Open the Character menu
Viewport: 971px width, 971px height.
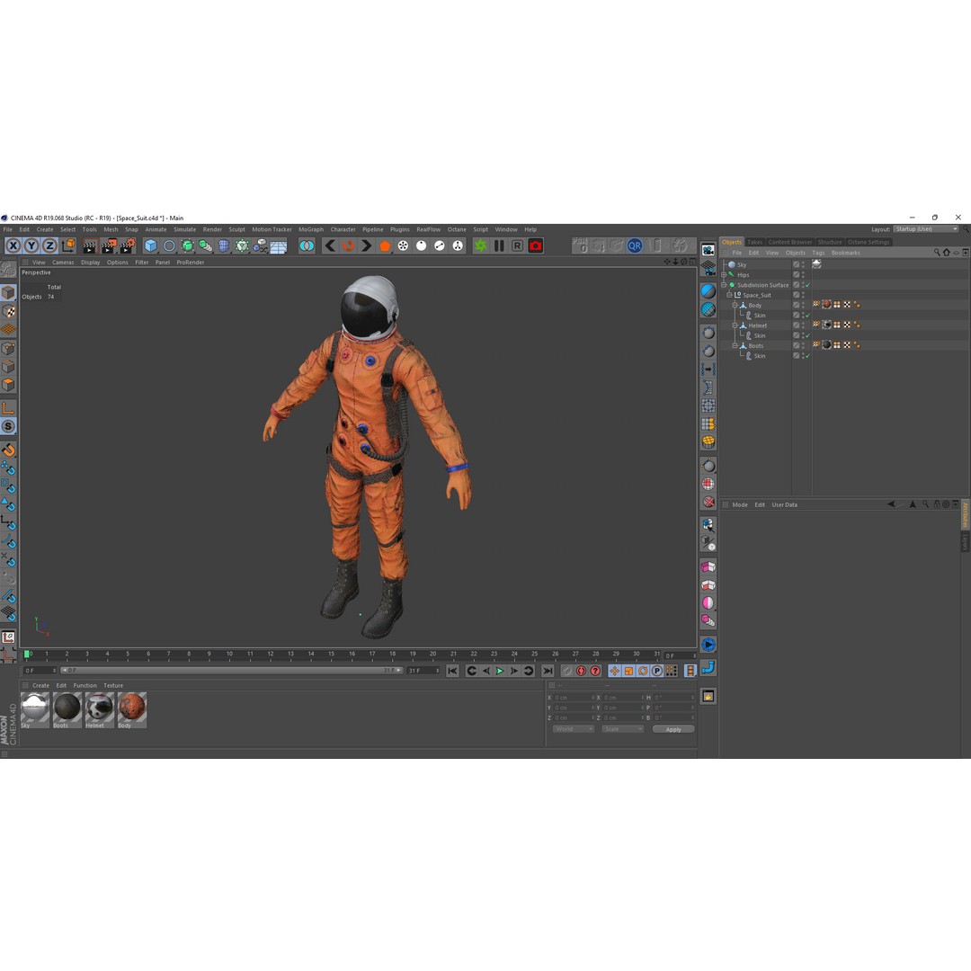[x=343, y=230]
